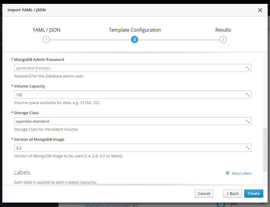Cancel the import dialog

[x=204, y=194]
